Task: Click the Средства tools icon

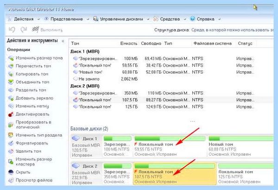Action: pos(156,19)
